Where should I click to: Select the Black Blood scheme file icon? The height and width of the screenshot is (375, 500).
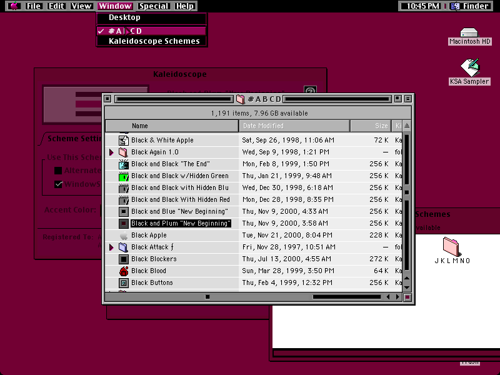pyautogui.click(x=124, y=271)
